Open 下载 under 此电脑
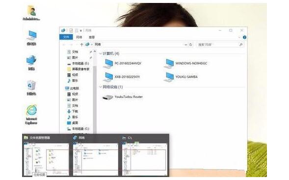This screenshot has width=289, height=180. coord(73,111)
